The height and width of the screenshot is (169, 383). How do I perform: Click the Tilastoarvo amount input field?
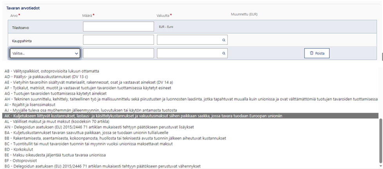(118, 27)
